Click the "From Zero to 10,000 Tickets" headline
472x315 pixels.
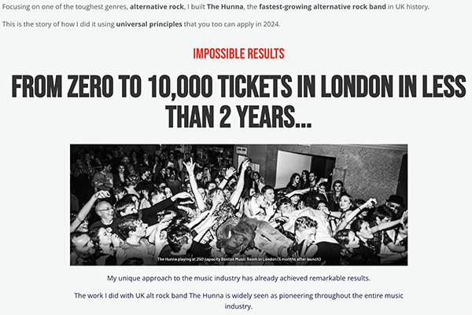(238, 102)
